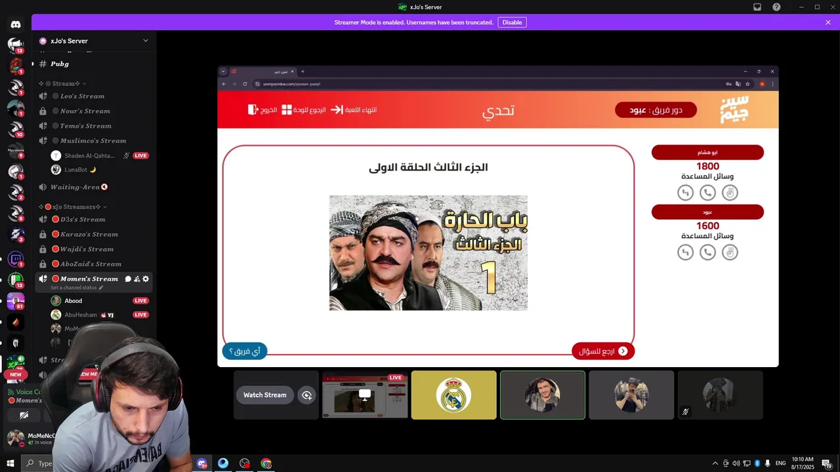The image size is (840, 472).
Task: Open AbuHesham's user entry in voice list
Action: point(100,315)
